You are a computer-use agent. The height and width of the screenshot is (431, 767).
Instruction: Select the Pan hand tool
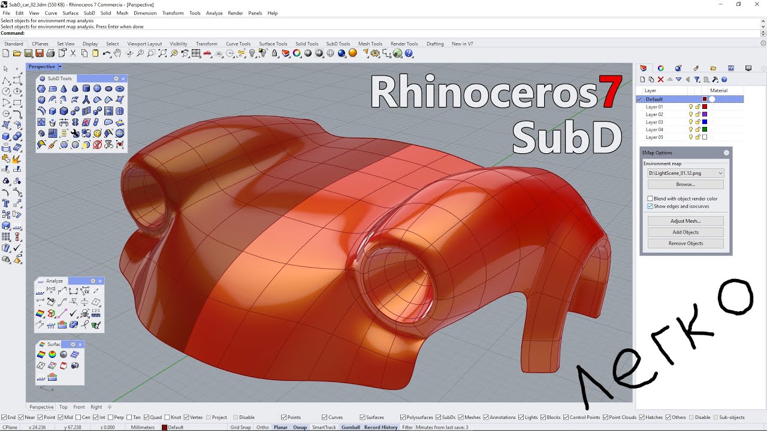117,53
